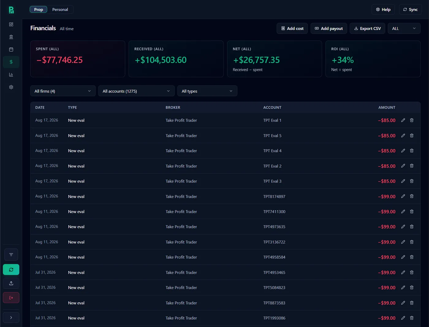The width and height of the screenshot is (429, 327).
Task: Delete the TPT4973635 entry
Action: [x=412, y=226]
